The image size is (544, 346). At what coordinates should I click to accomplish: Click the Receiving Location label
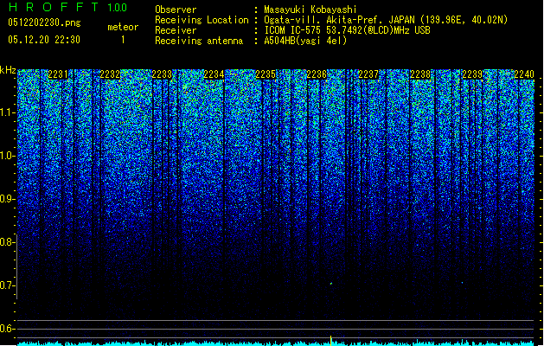click(x=202, y=20)
